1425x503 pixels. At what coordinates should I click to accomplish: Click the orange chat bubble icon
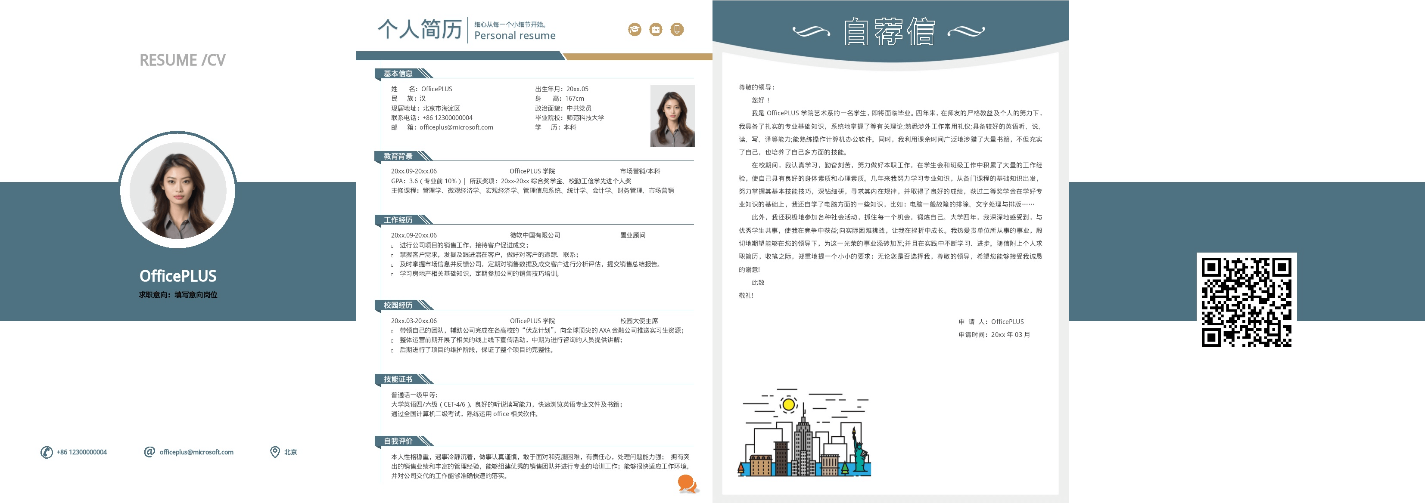688,484
